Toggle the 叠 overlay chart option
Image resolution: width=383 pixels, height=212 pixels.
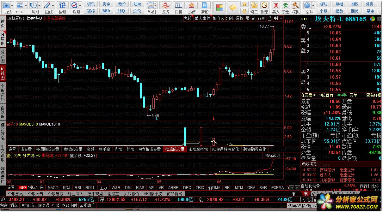[248, 18]
